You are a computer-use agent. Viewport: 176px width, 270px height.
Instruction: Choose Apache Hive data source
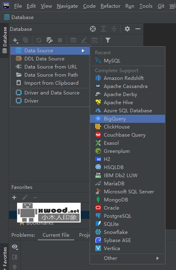point(127,102)
